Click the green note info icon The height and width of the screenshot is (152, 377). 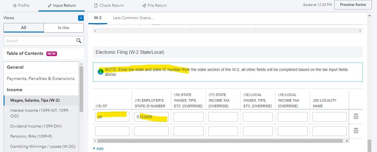coord(100,72)
